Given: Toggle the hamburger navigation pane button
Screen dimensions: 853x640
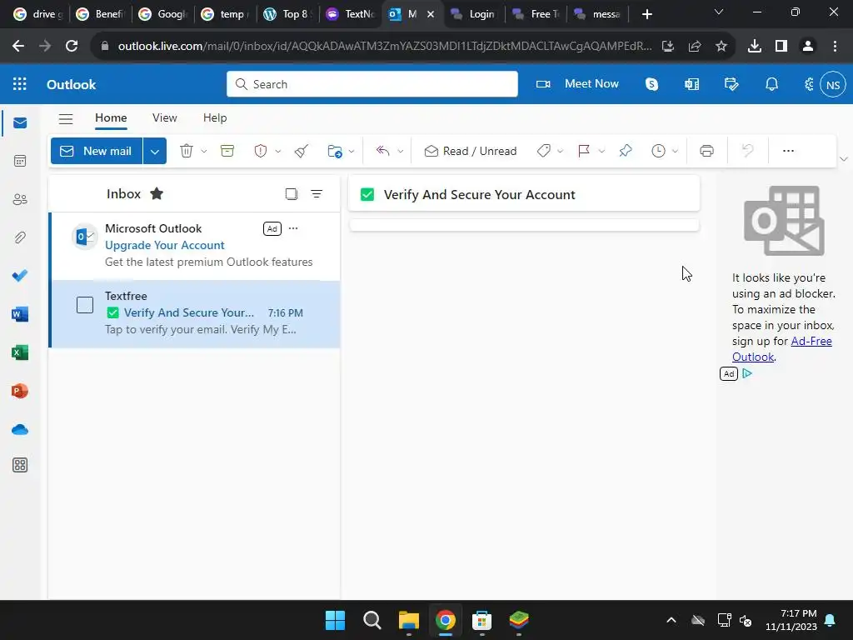Looking at the screenshot, I should tap(66, 118).
